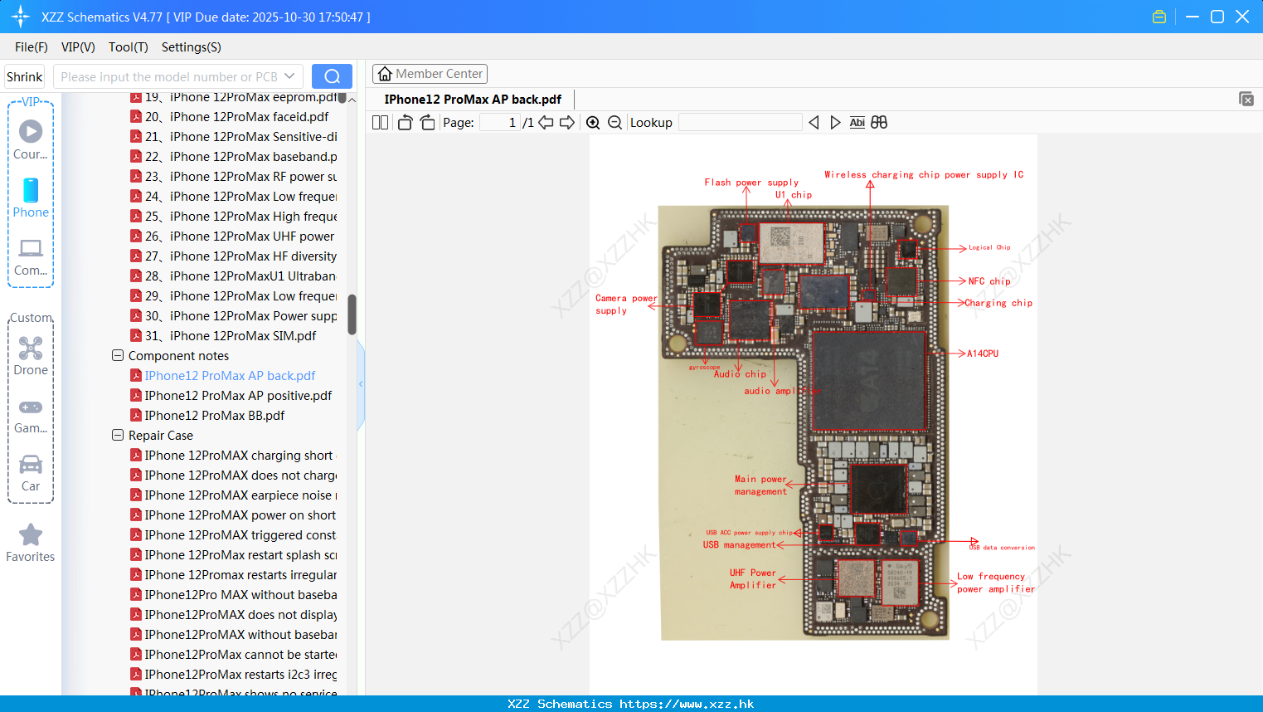Viewport: 1263px width, 712px height.
Task: Open IPhone 12ProMAX power on short case
Action: [x=233, y=514]
